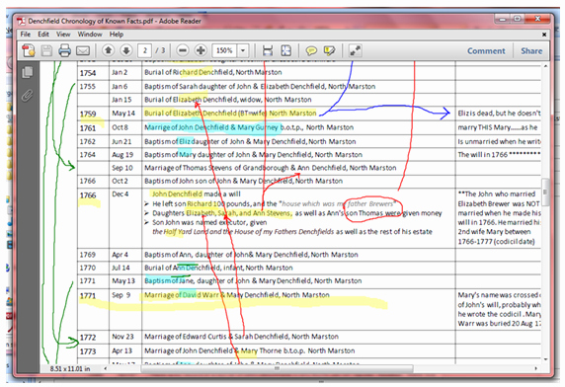The image size is (565, 387).
Task: Send file by email icon
Action: pos(83,50)
